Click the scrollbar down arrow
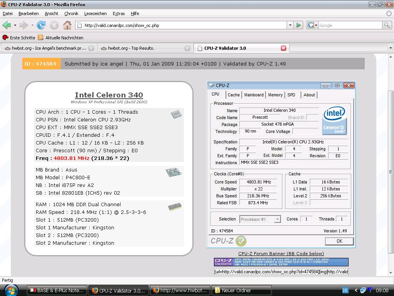Screen dimensions: 394x296 point(391,273)
